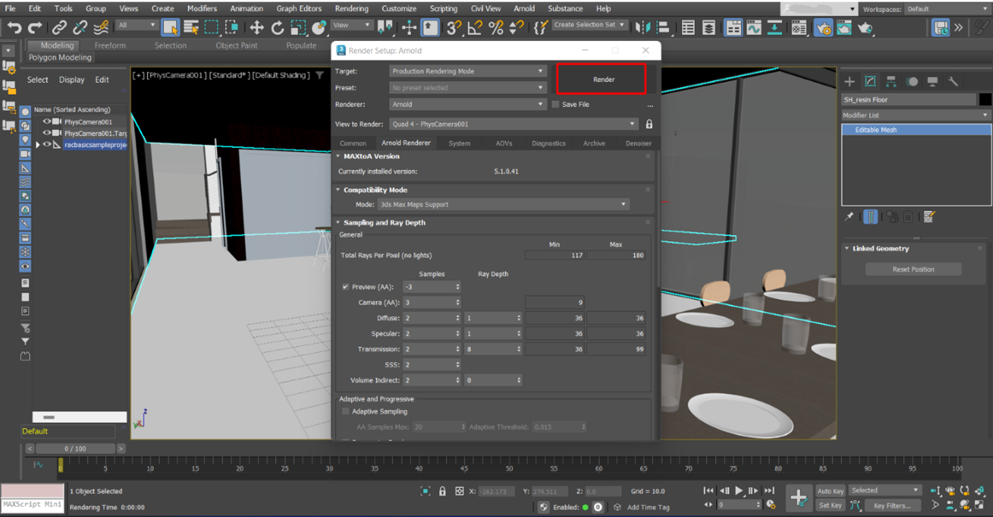993x517 pixels.
Task: Switch to the AOVs tab
Action: coord(504,143)
